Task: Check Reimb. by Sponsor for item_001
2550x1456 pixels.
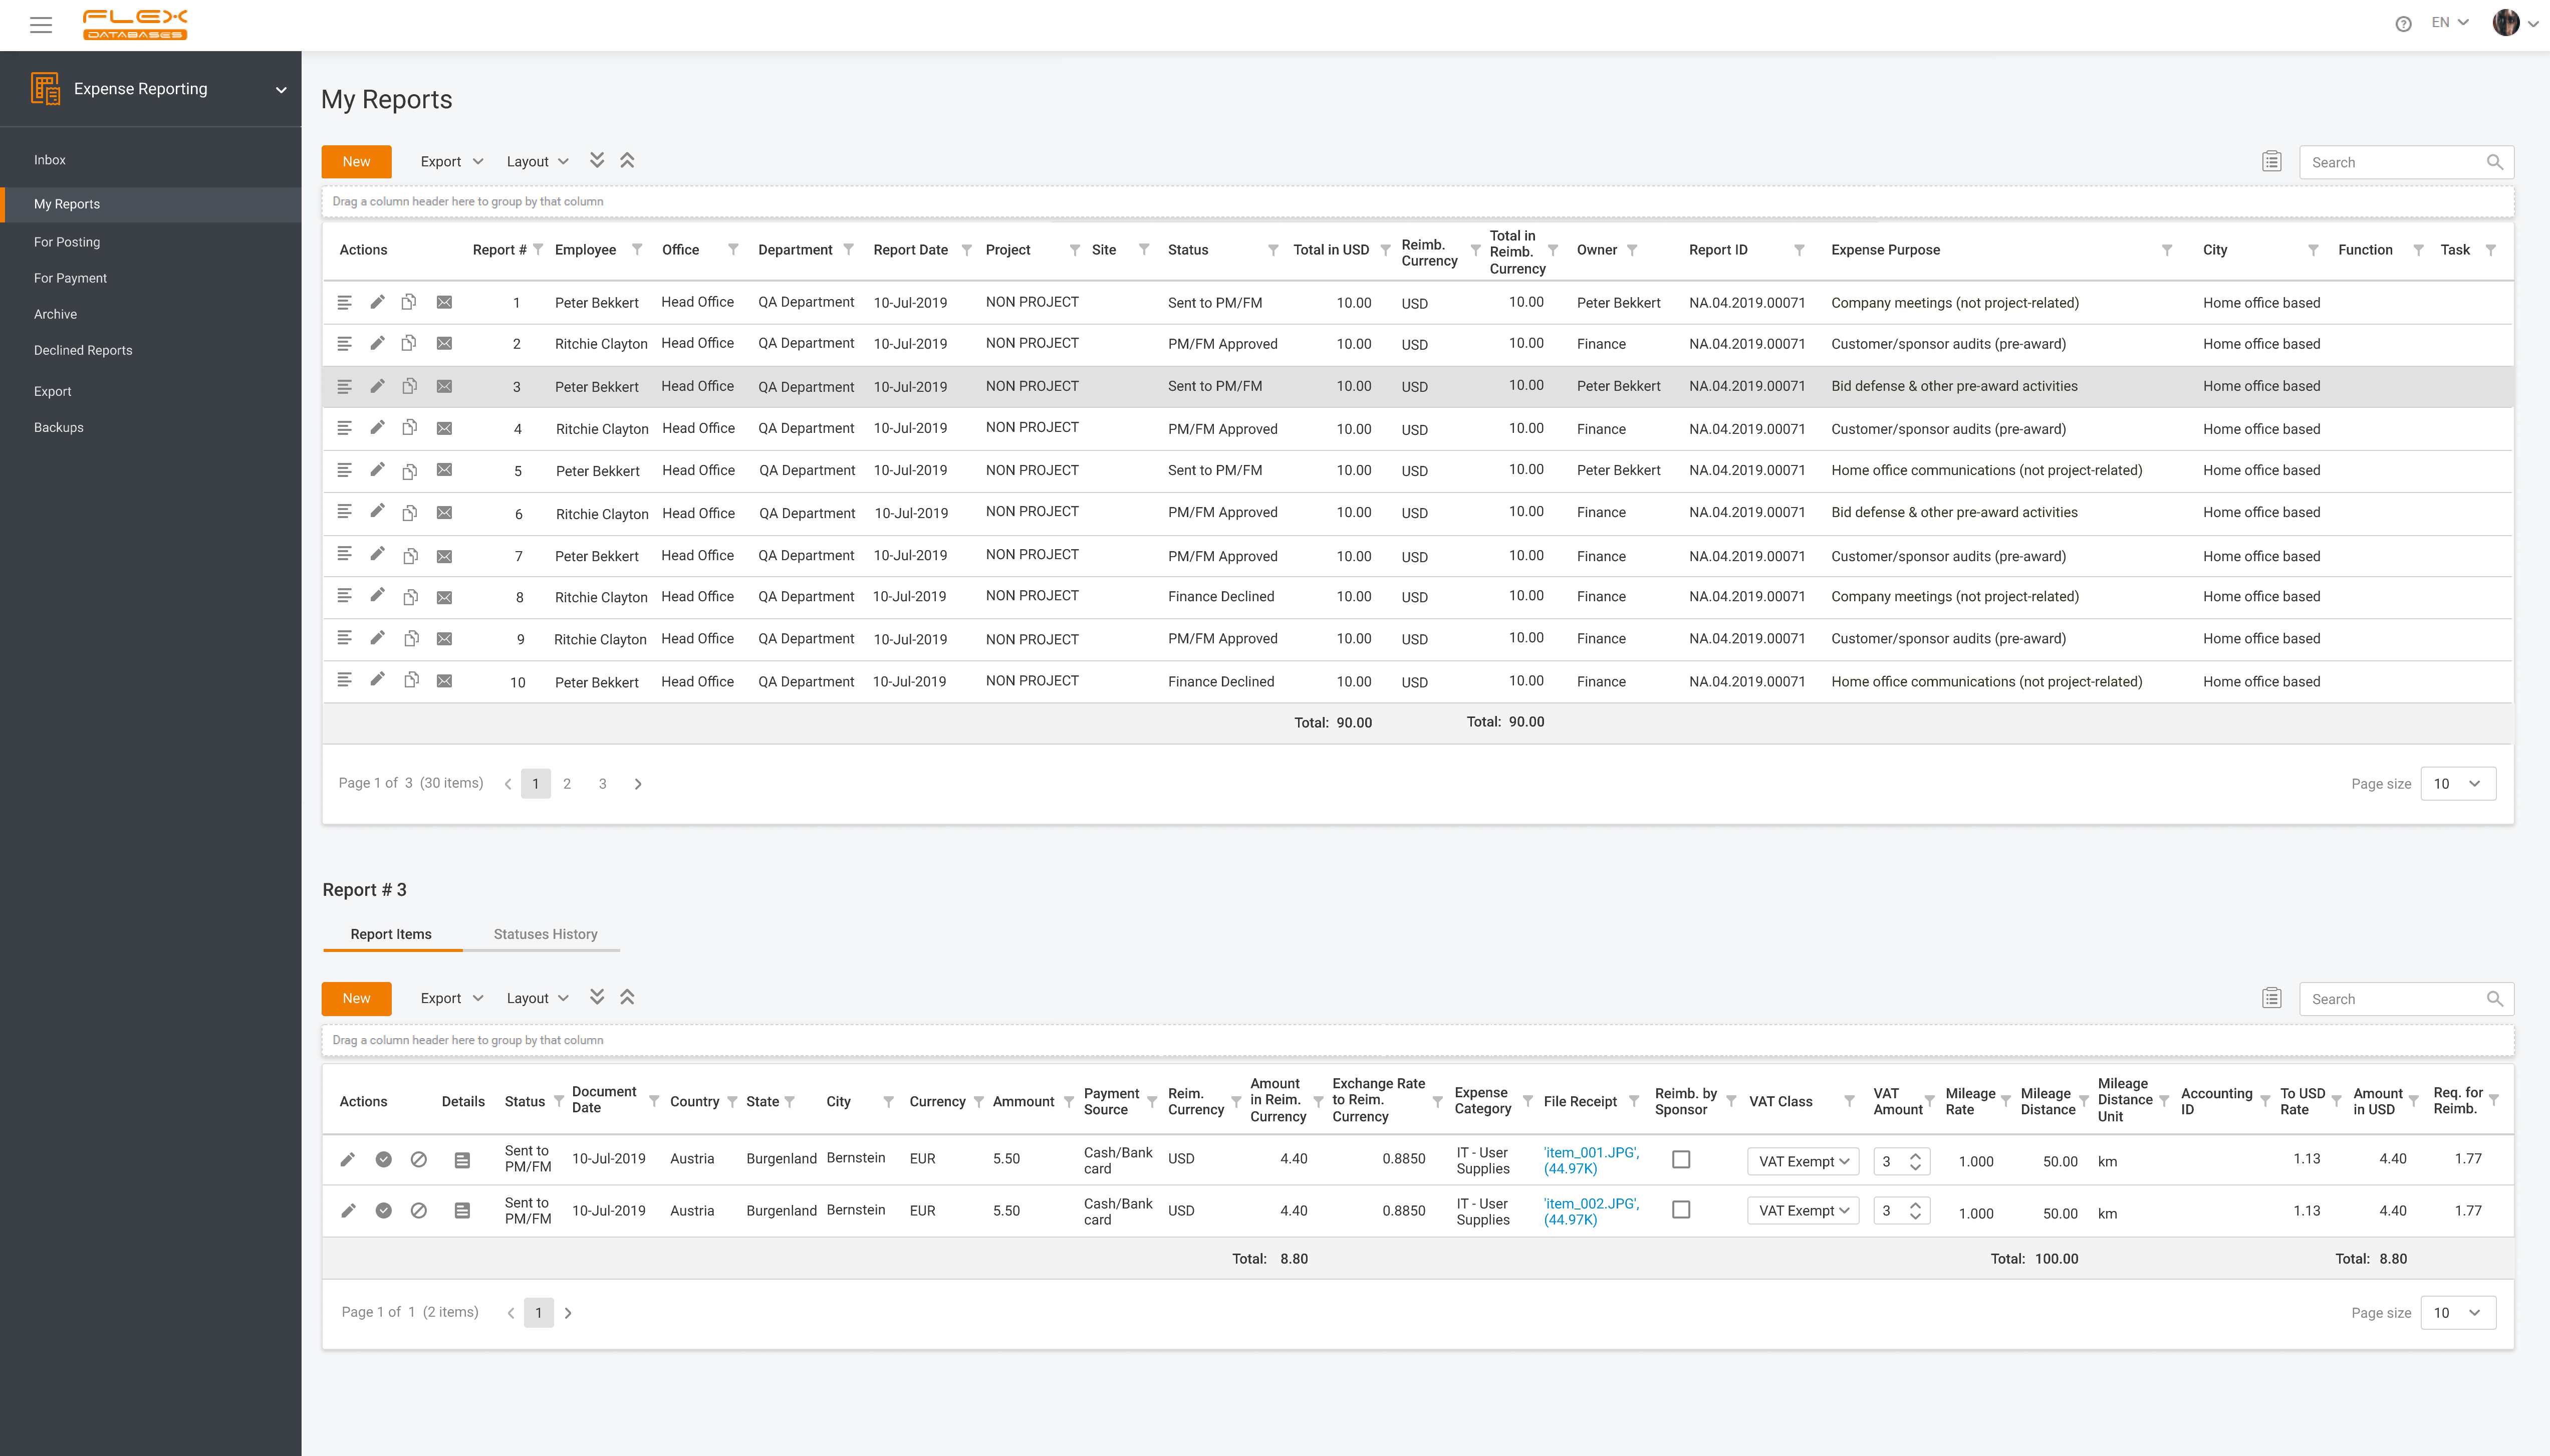Action: point(1681,1160)
